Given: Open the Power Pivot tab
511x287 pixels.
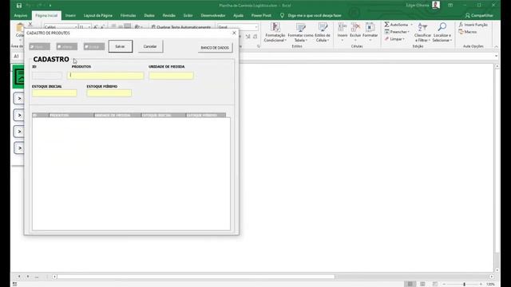Looking at the screenshot, I should pyautogui.click(x=261, y=15).
